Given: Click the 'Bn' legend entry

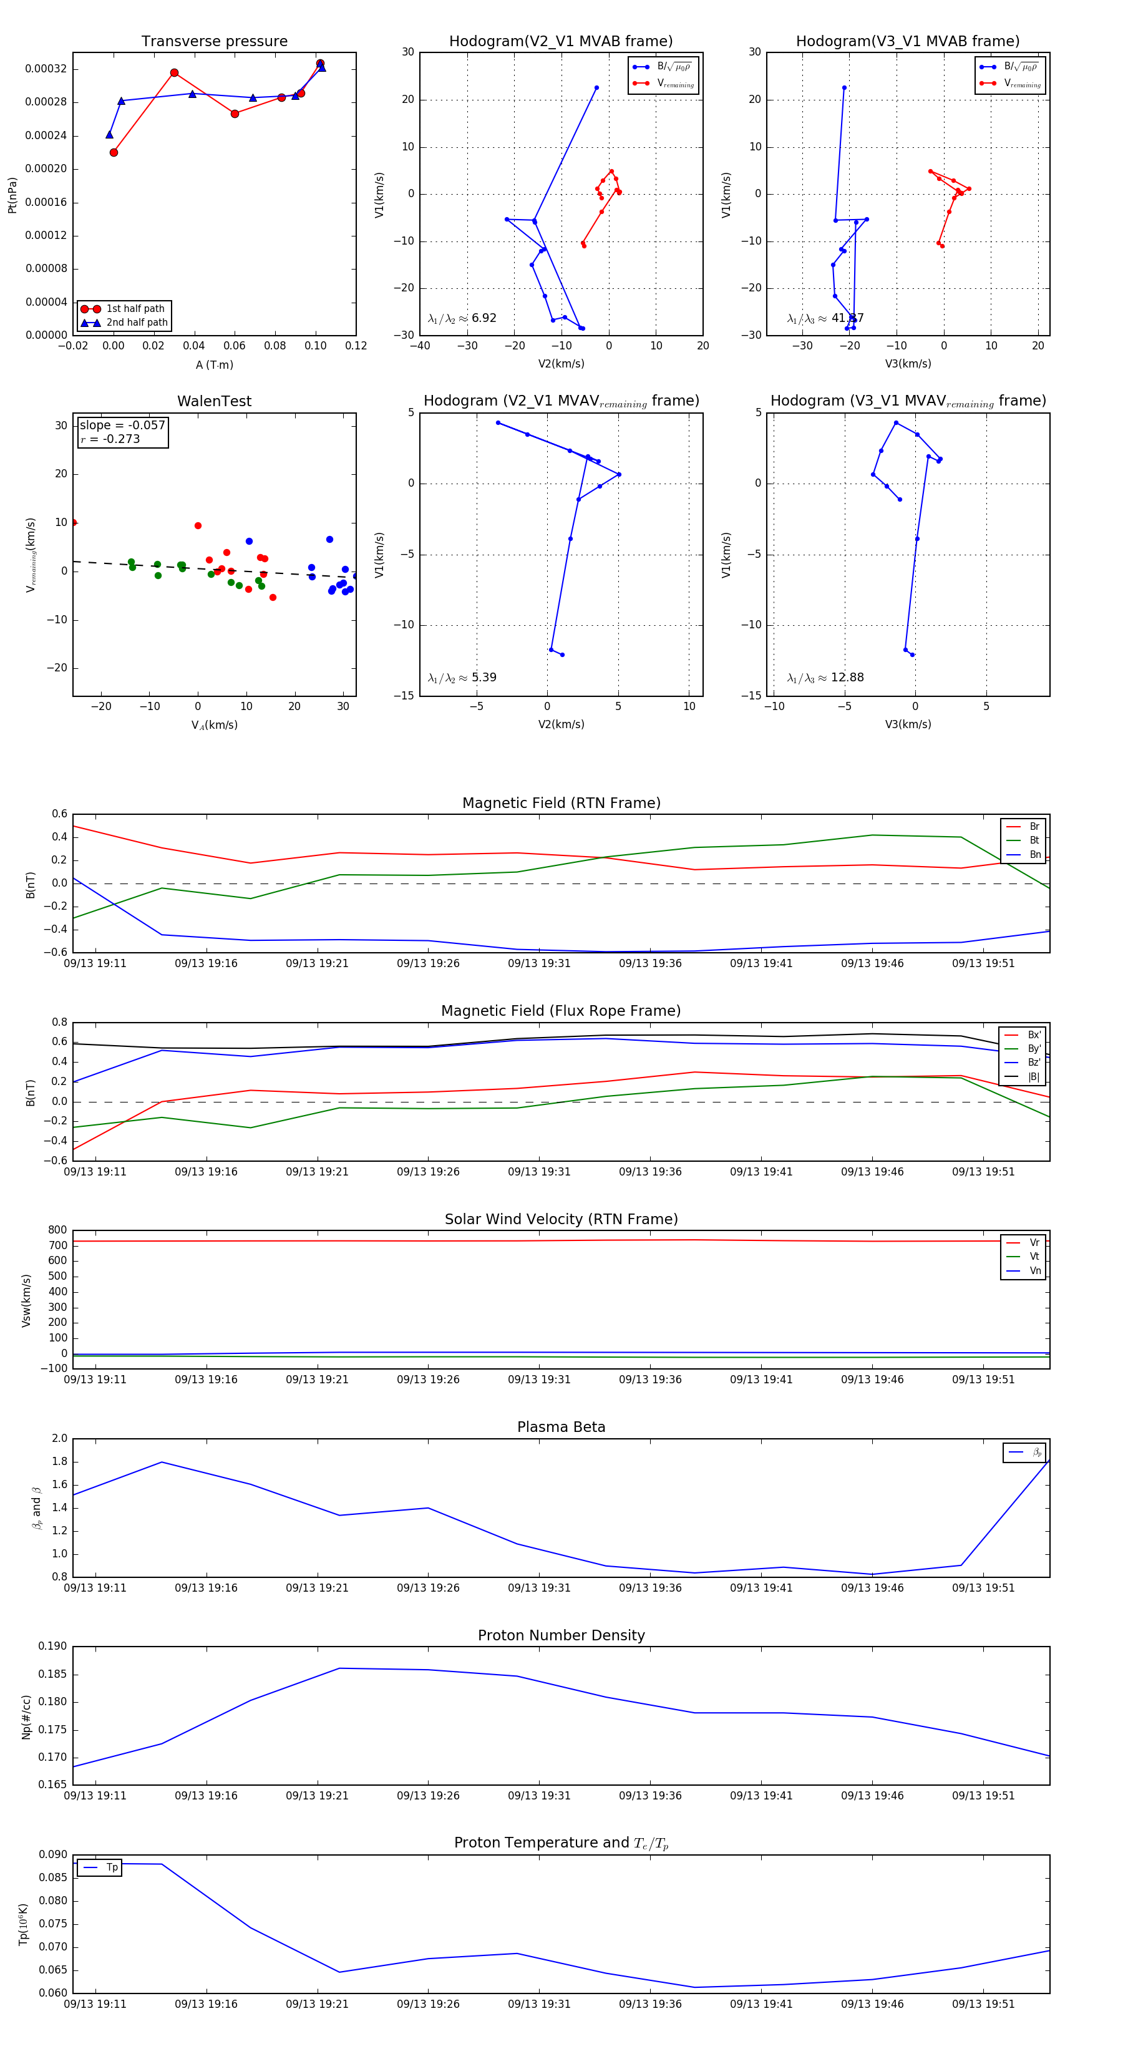Looking at the screenshot, I should click(1023, 854).
